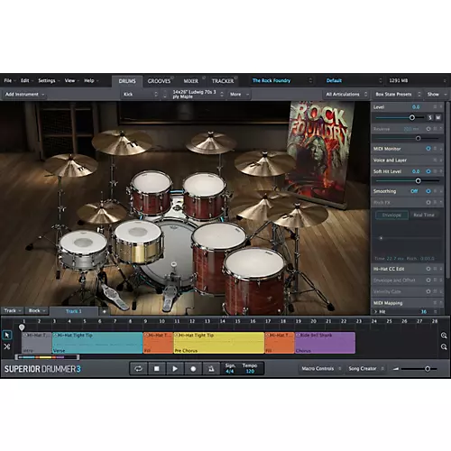The height and width of the screenshot is (451, 451).
Task: Pop out the Grooves tab window
Action: tap(172, 78)
